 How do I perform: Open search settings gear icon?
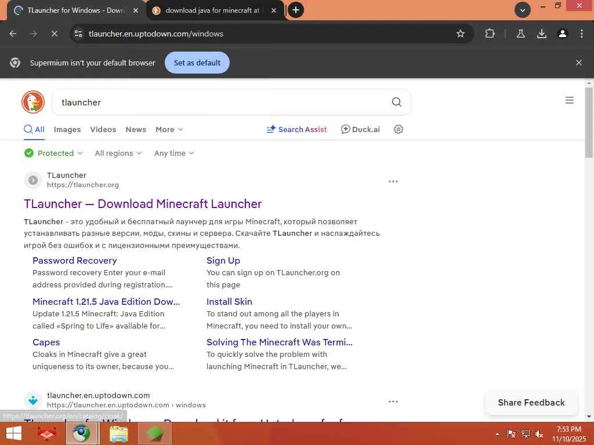tap(398, 129)
